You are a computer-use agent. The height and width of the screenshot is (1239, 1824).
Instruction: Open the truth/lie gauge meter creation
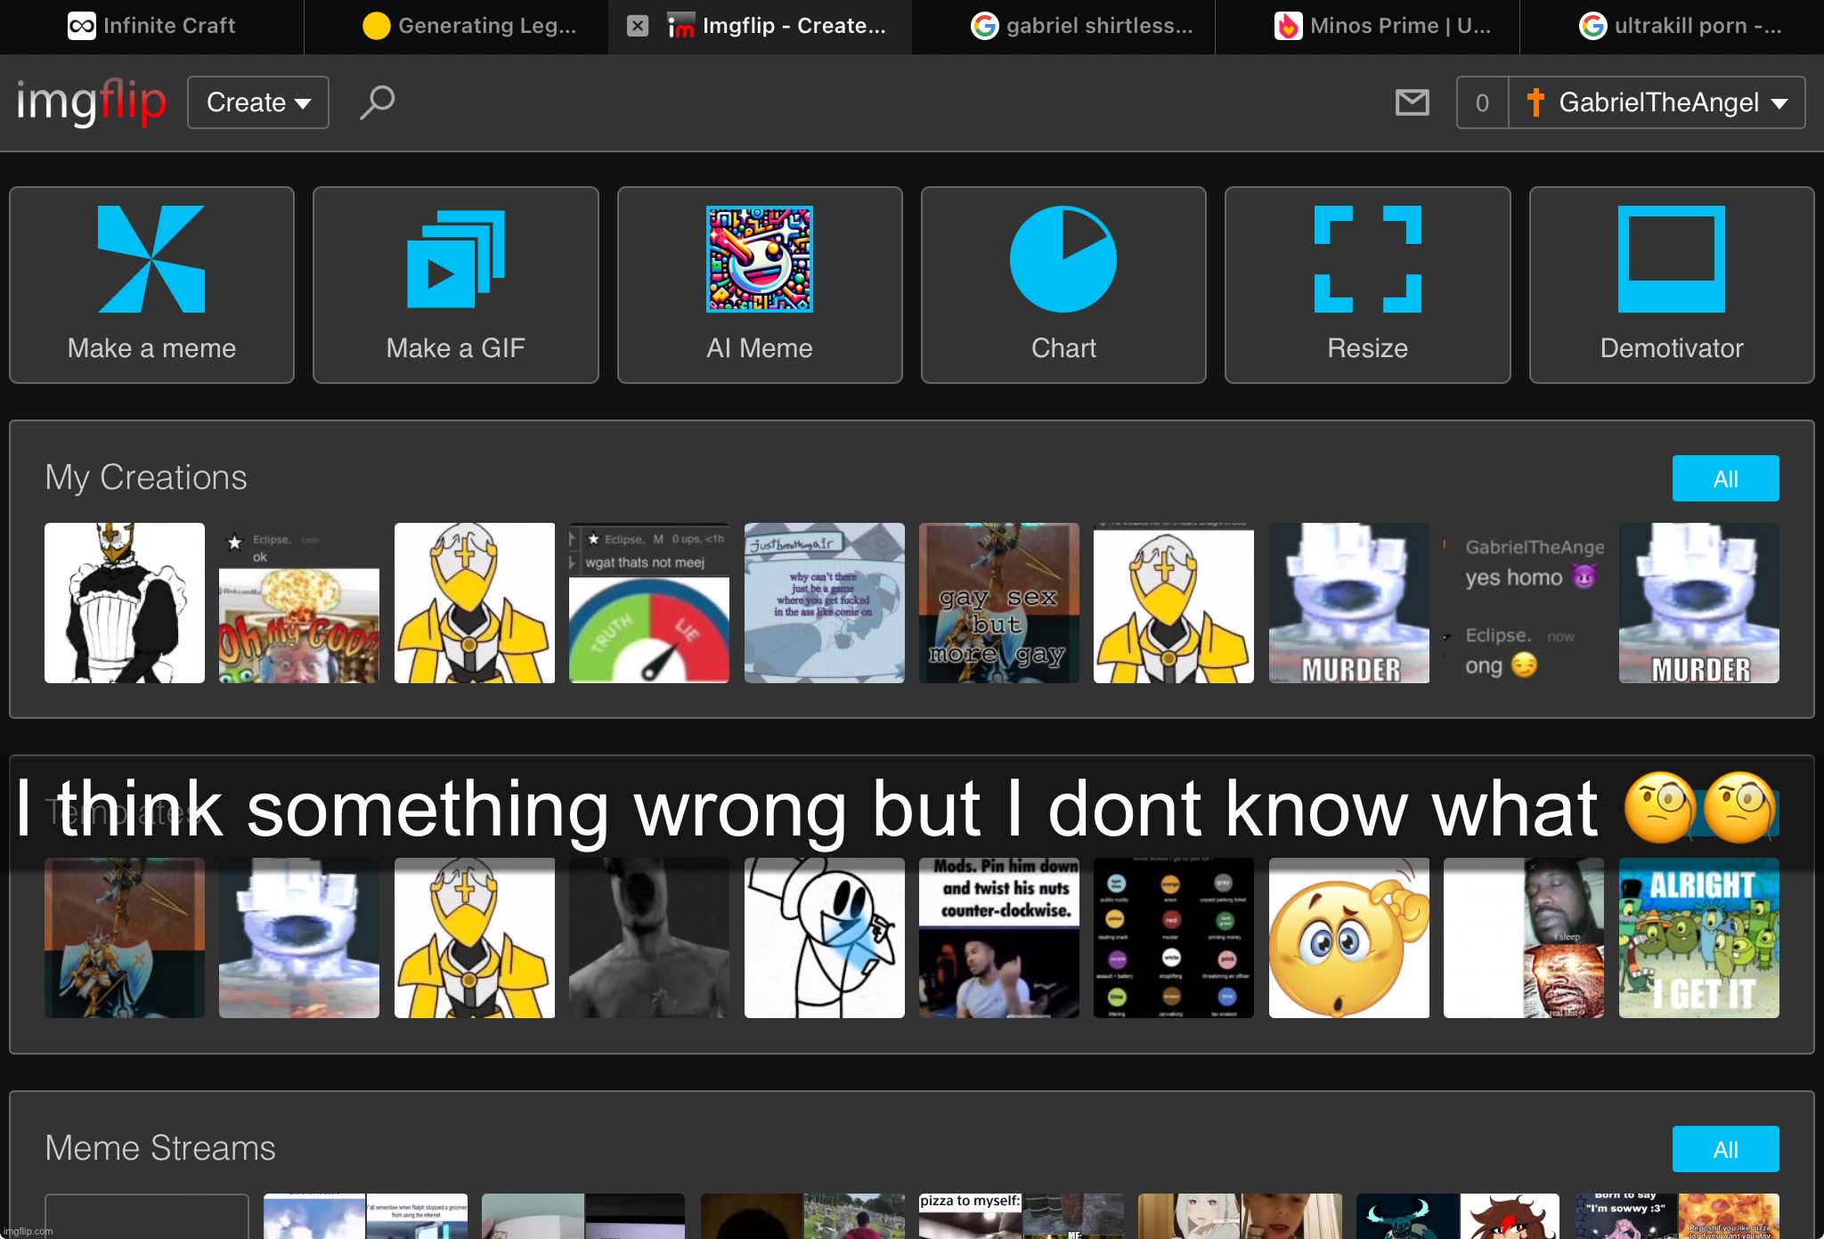649,603
